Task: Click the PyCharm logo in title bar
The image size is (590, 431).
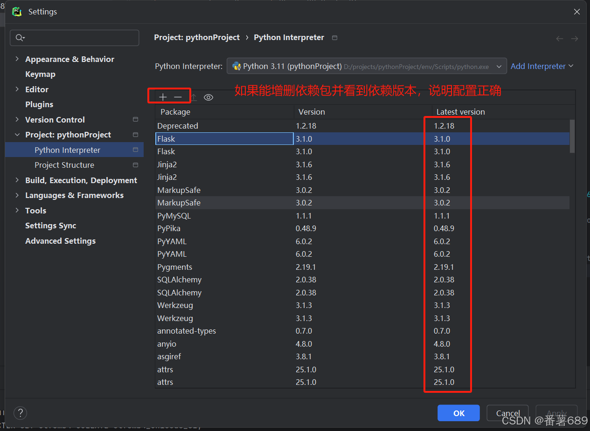Action: (17, 12)
